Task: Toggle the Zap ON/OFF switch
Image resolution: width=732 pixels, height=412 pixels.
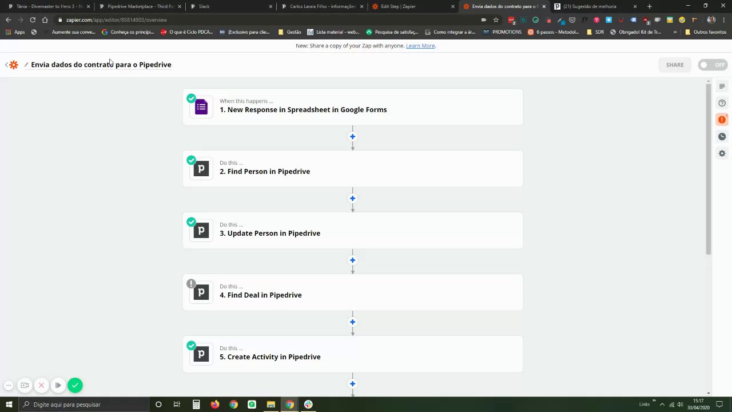Action: coord(713,65)
